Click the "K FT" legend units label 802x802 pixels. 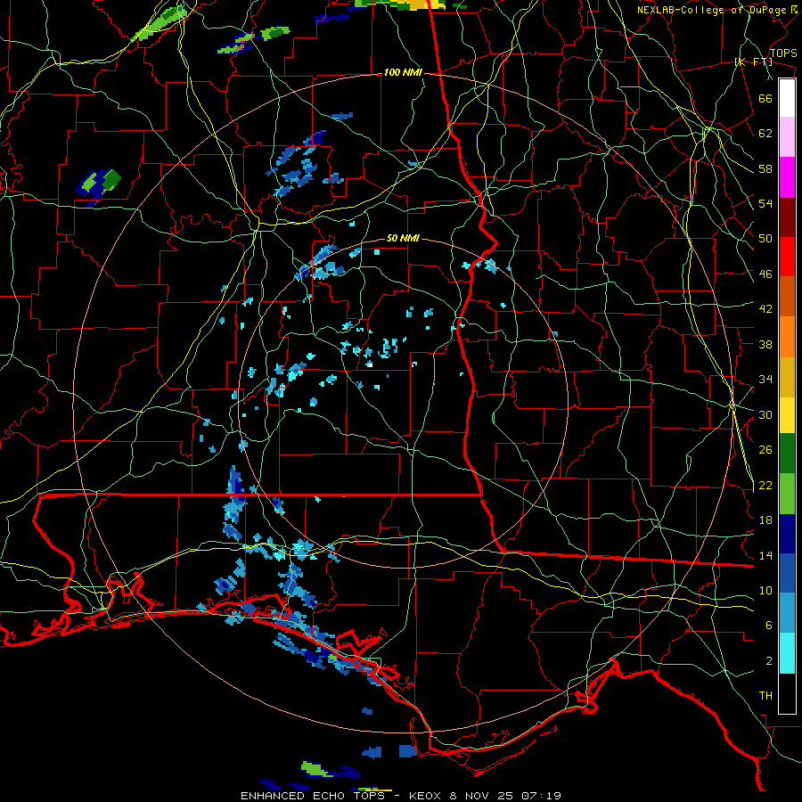pos(753,62)
